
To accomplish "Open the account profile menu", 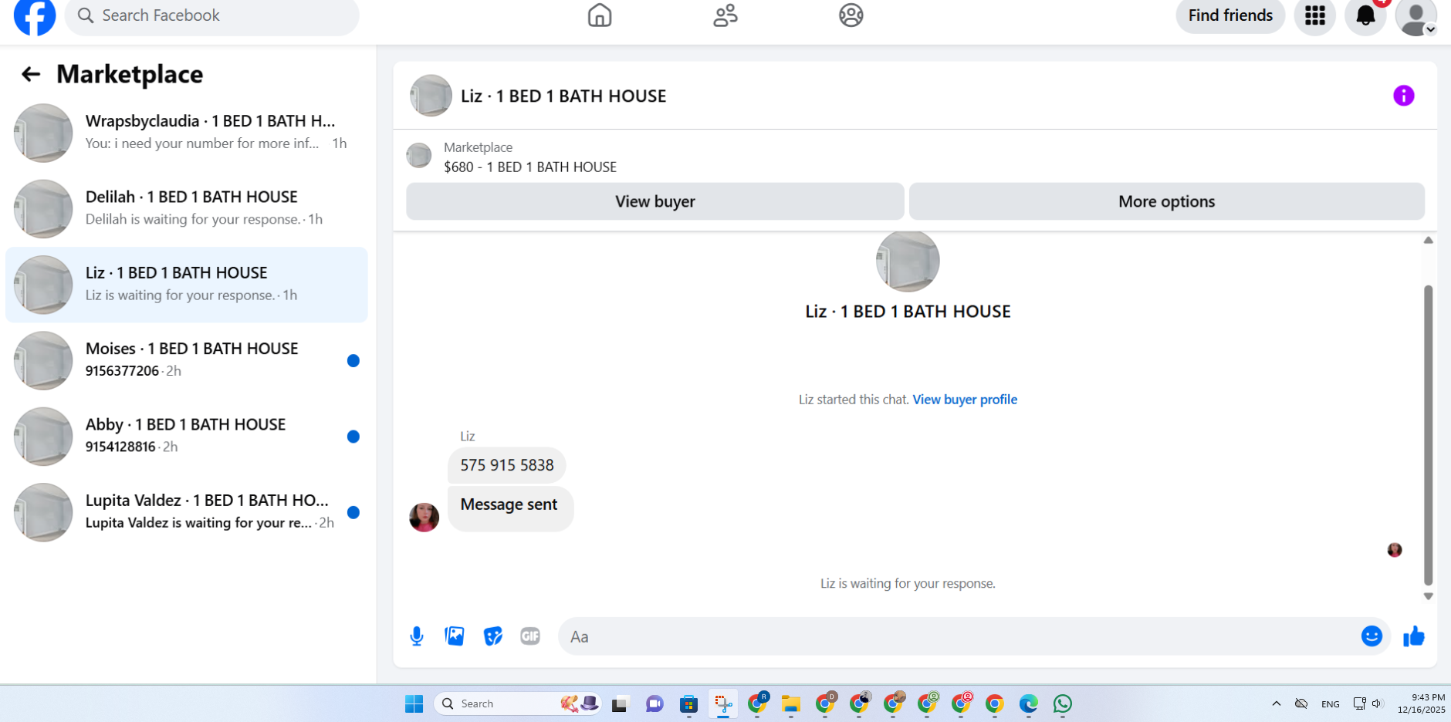I will pos(1416,17).
